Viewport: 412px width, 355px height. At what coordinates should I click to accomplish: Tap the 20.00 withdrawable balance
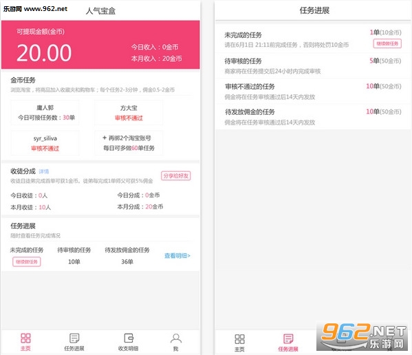pyautogui.click(x=44, y=53)
